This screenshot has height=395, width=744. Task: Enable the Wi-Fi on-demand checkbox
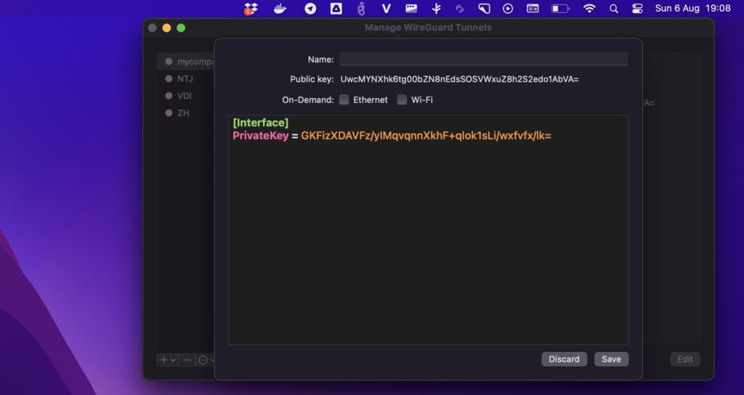[402, 99]
